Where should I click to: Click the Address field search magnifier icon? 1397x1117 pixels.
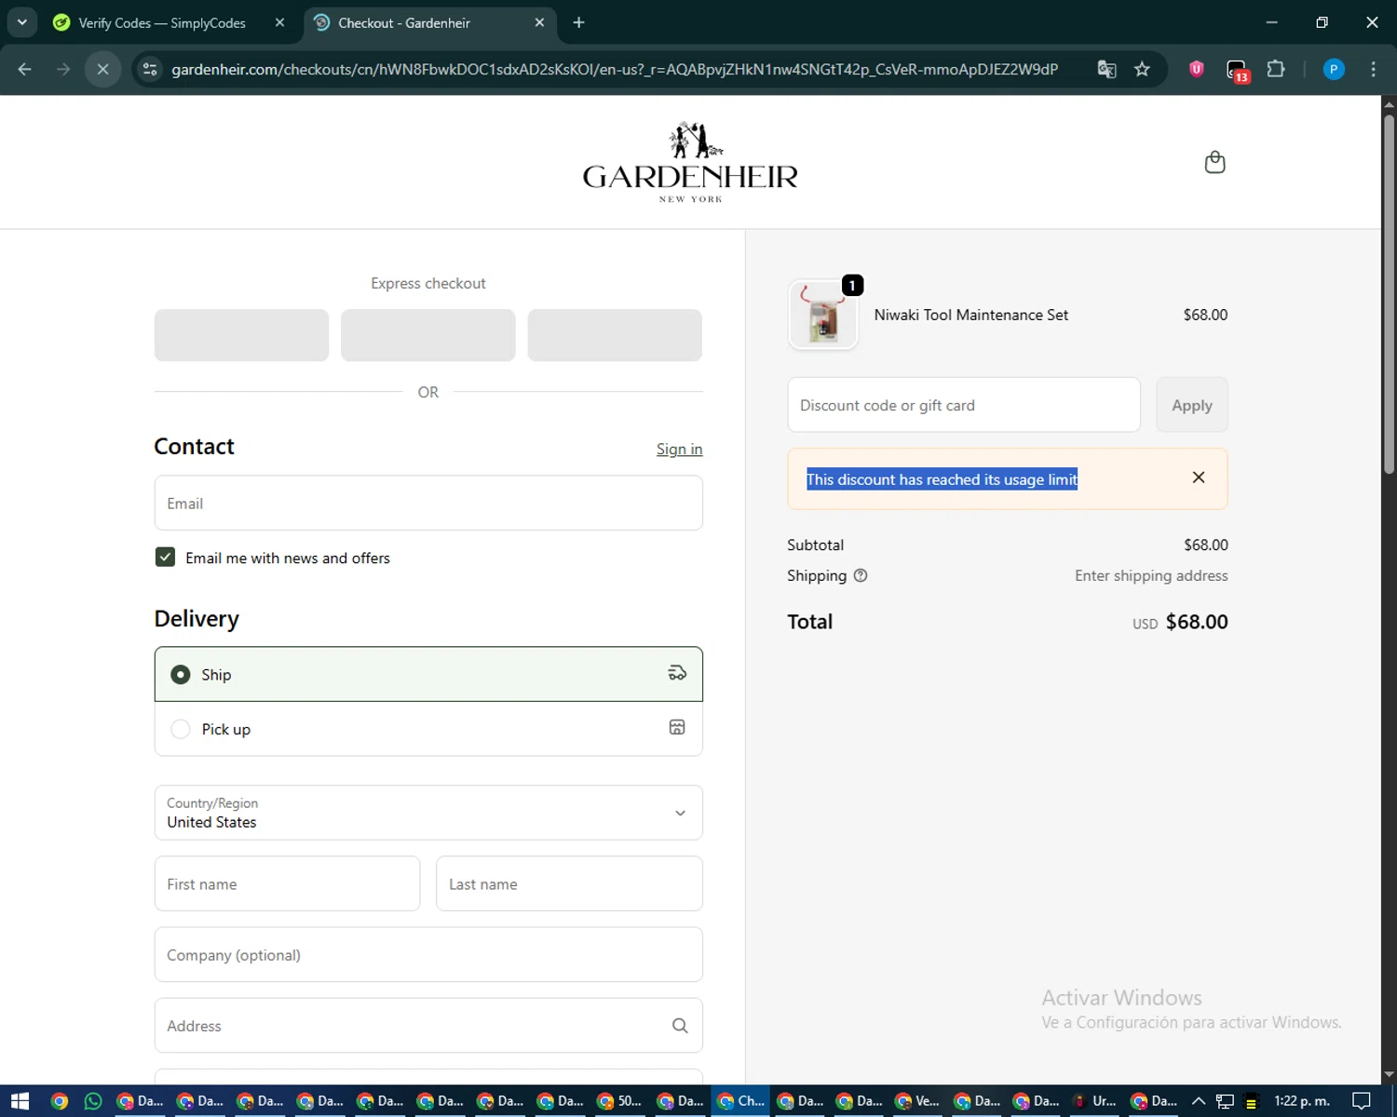click(x=680, y=1026)
